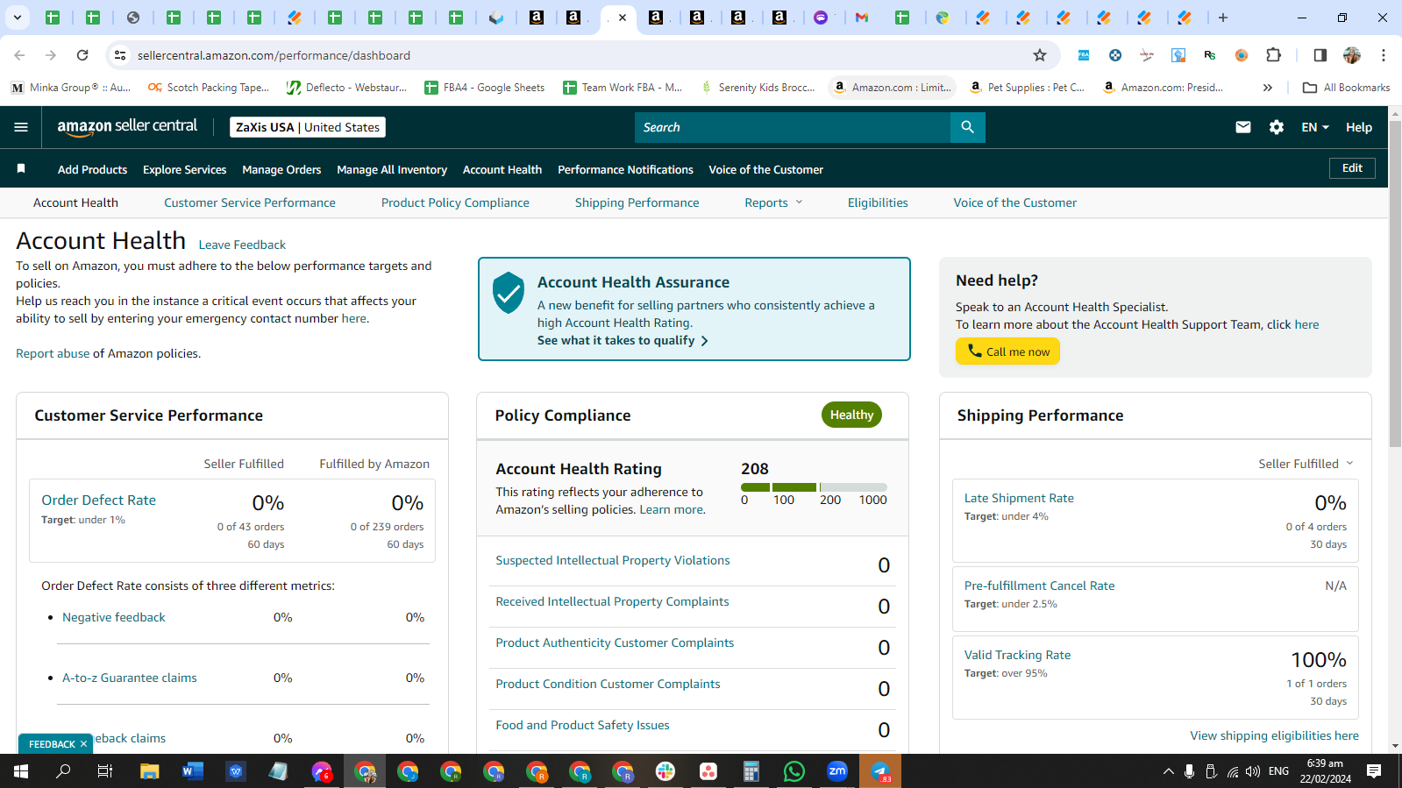
Task: Open the buyer messages envelope icon
Action: tap(1243, 127)
